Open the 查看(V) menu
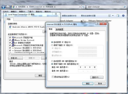 coord(22,12)
